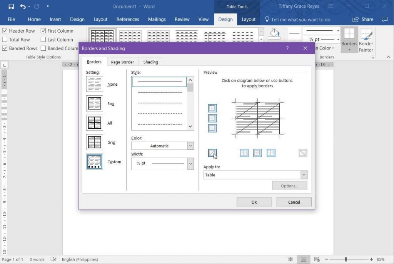Toggle inside vertical border button
Image resolution: width=394 pixels, height=264 pixels.
[257, 153]
